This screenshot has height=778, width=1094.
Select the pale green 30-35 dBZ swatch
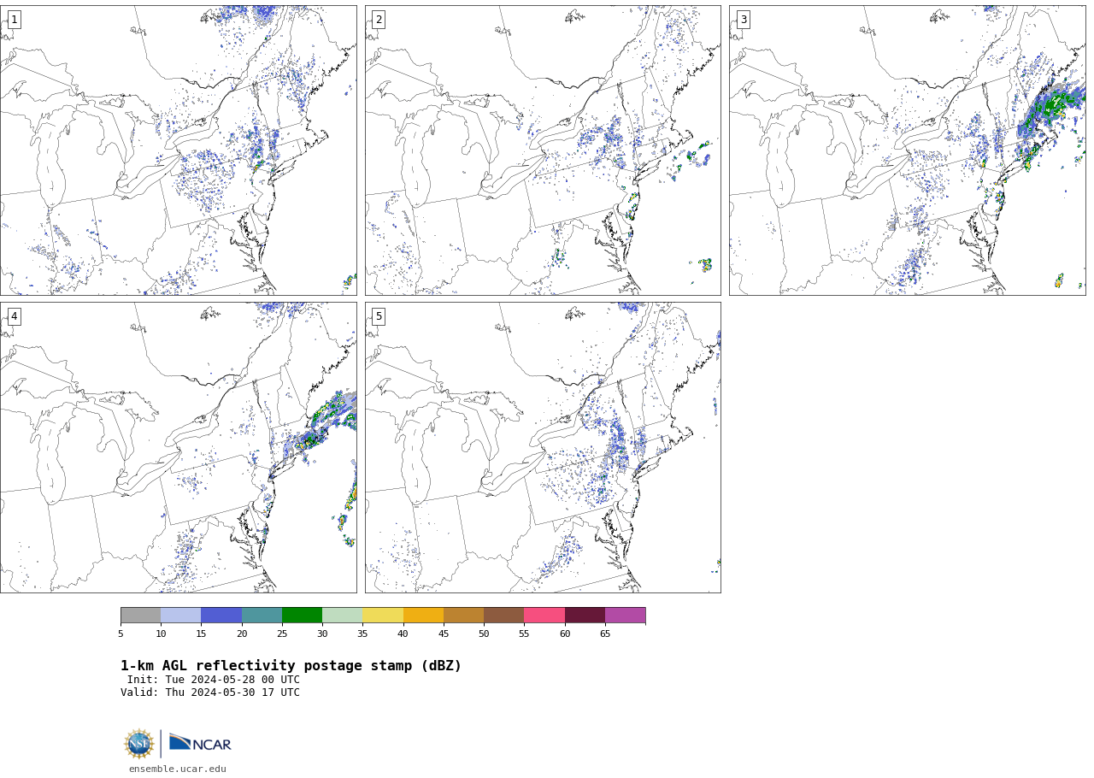point(342,616)
